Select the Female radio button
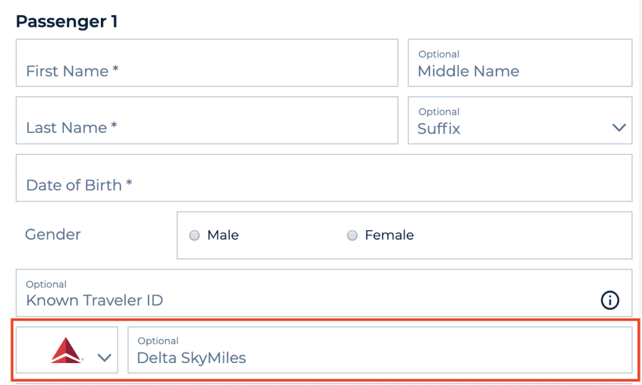 [352, 236]
